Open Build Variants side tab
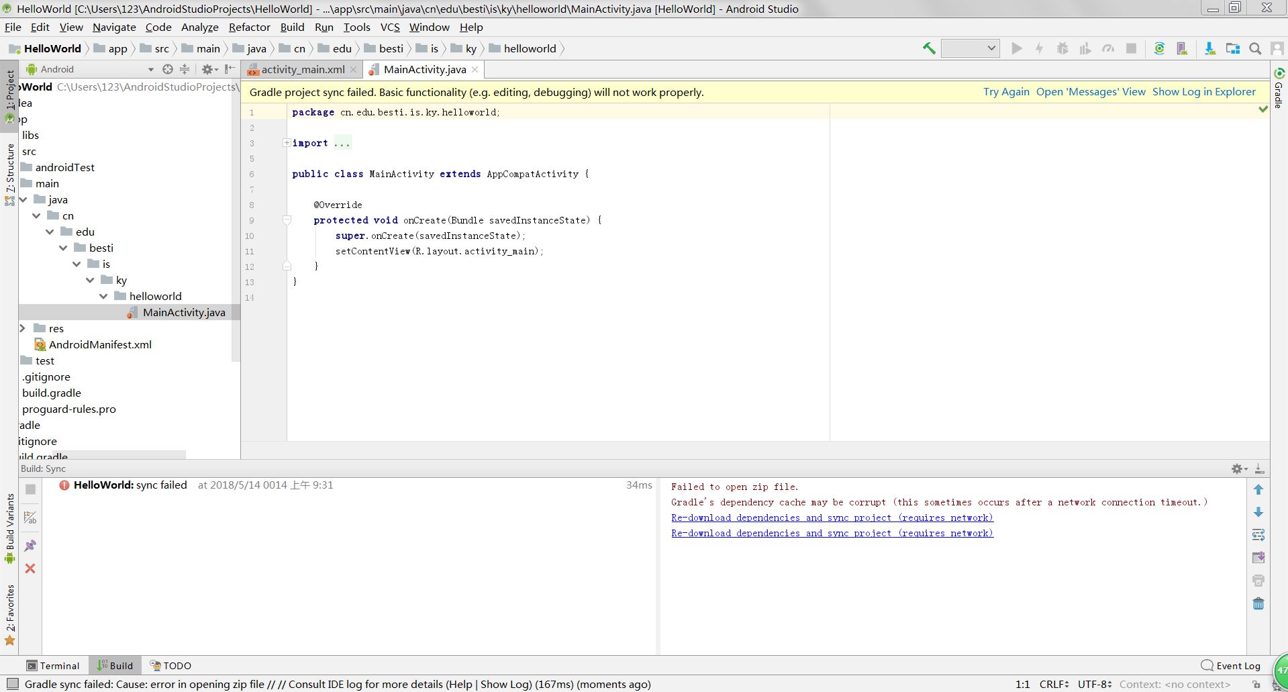 [10, 528]
